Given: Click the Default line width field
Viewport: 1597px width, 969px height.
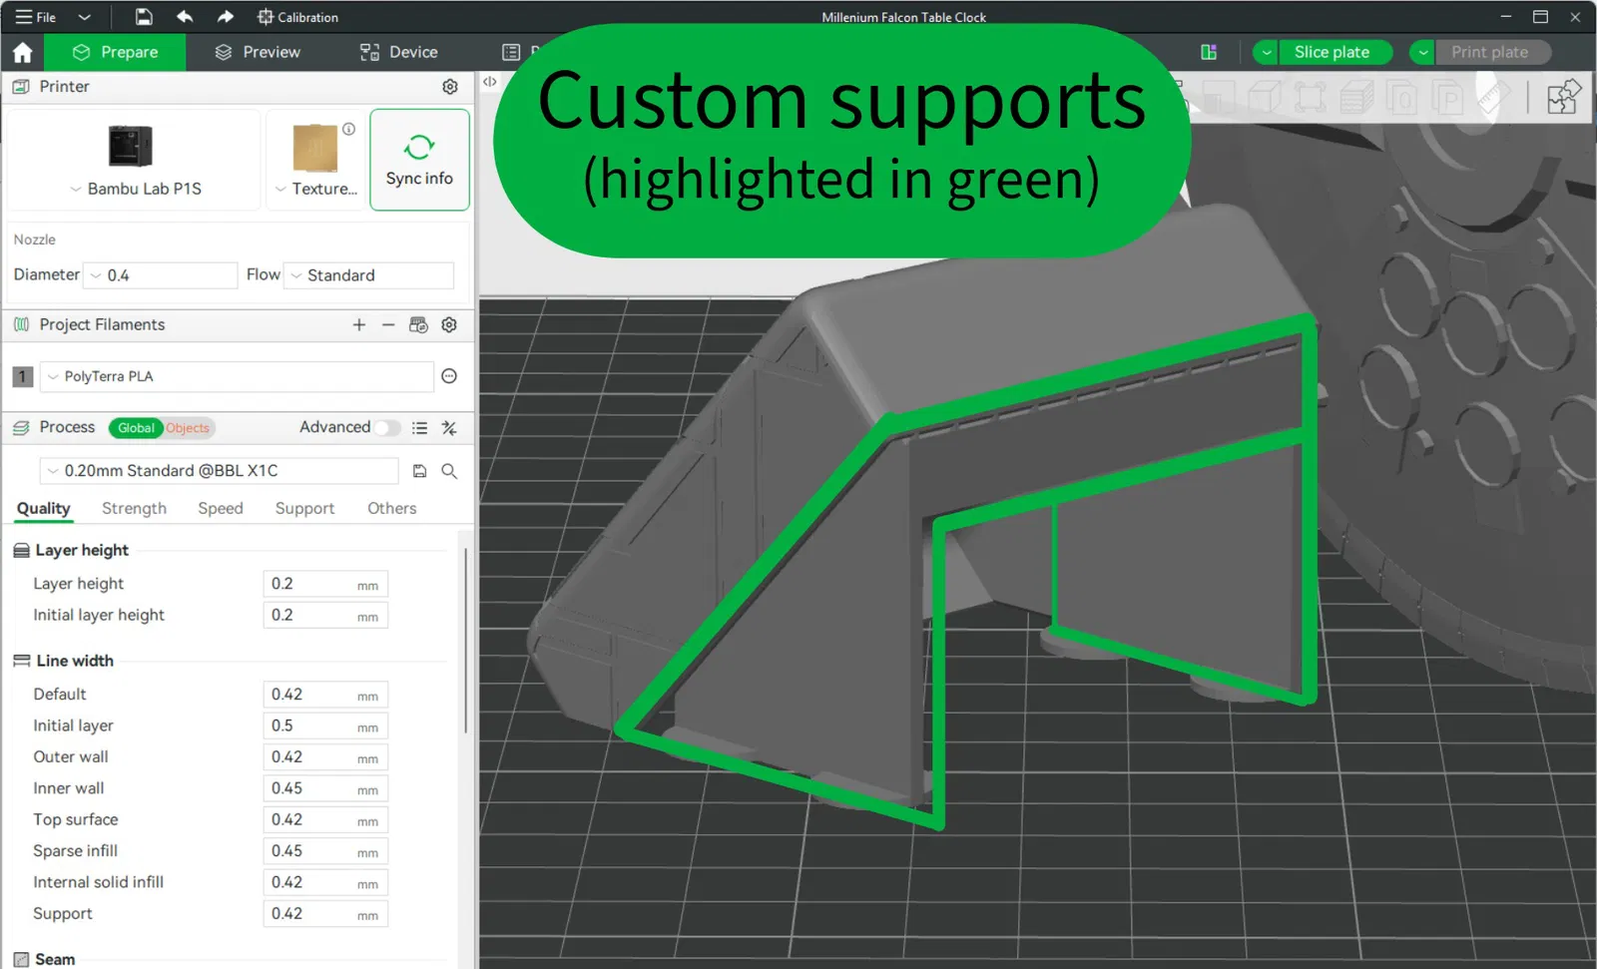Looking at the screenshot, I should (325, 695).
